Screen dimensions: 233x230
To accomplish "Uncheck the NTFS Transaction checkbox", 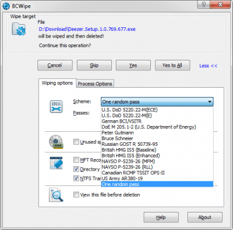I will click(x=76, y=178).
